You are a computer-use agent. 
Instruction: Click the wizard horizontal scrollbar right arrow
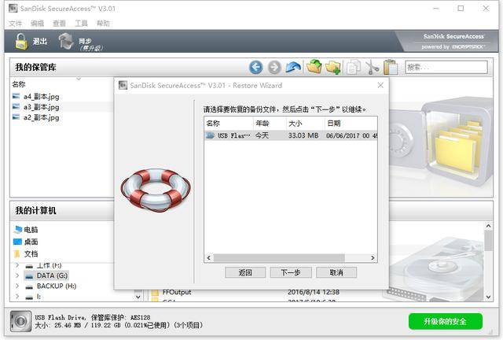click(x=373, y=257)
